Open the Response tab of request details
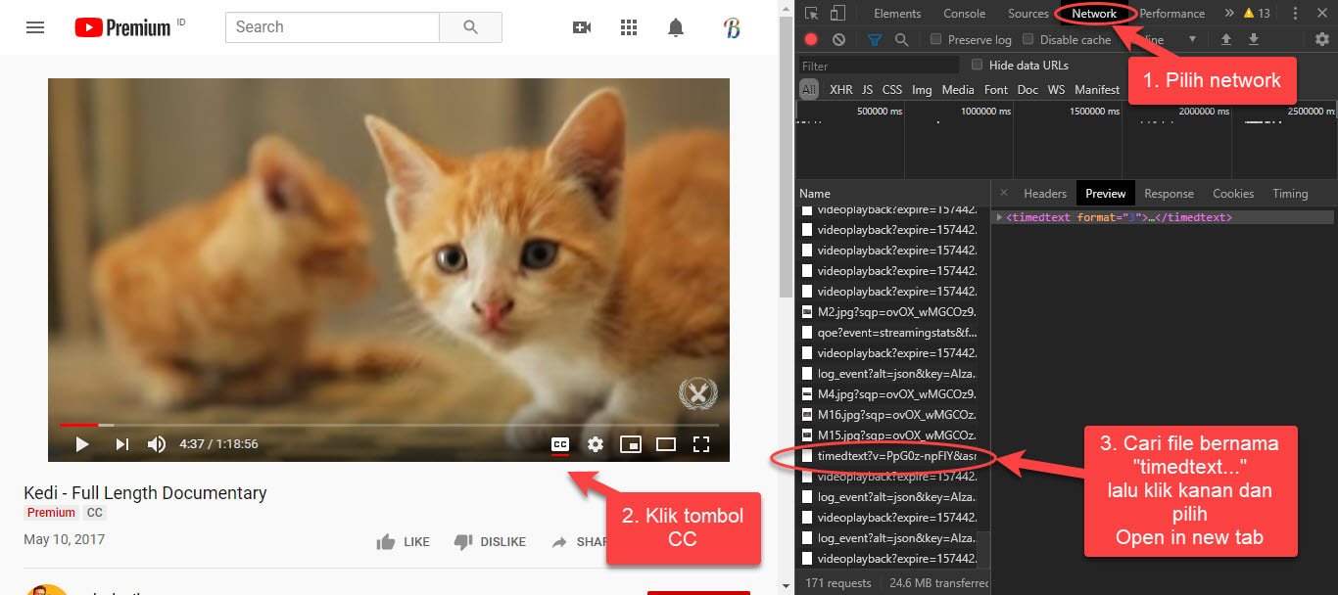This screenshot has height=595, width=1338. (1170, 193)
